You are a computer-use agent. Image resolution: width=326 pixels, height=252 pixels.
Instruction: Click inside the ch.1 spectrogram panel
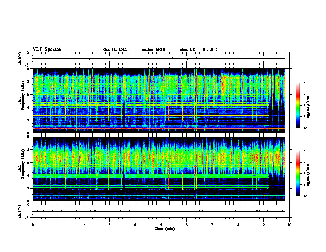coord(159,100)
